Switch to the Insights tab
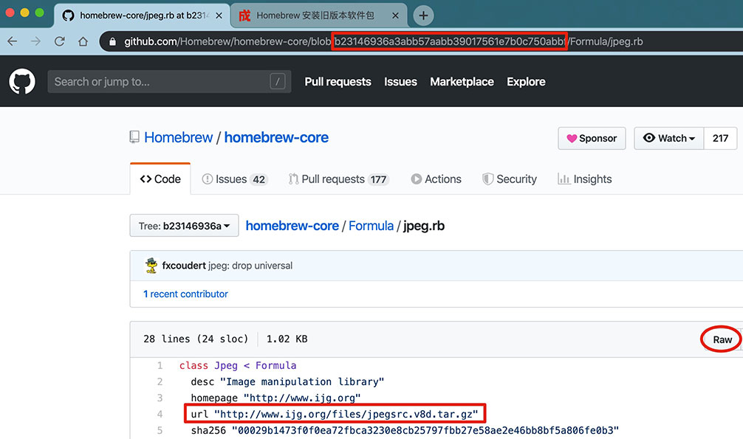 585,179
